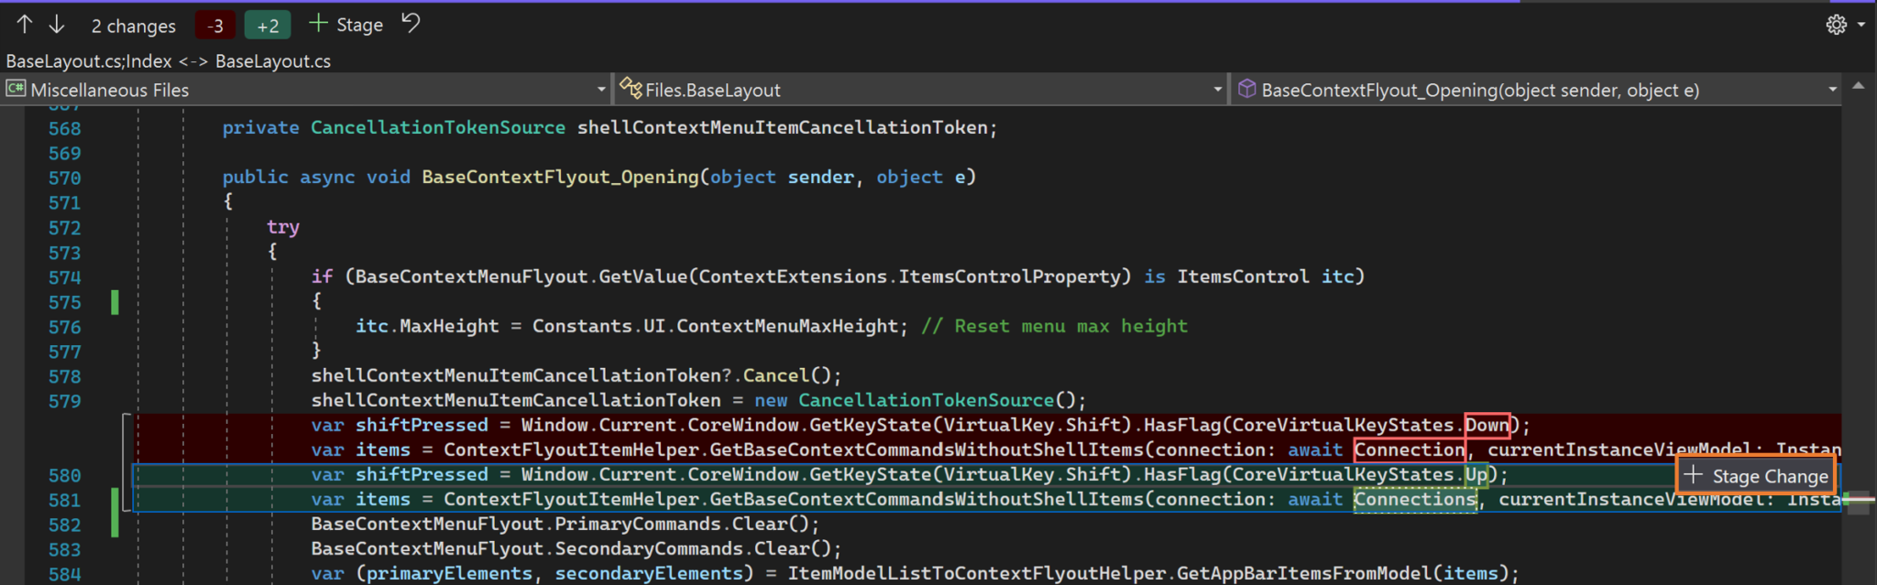1877x585 pixels.
Task: Expand the Miscellaneous Files project dropdown
Action: tap(601, 90)
